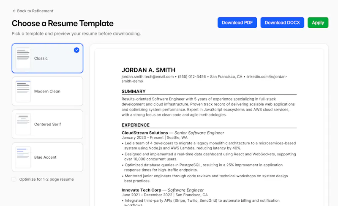The width and height of the screenshot is (338, 206).
Task: Click the EXPERIENCE section heading
Action: click(136, 125)
